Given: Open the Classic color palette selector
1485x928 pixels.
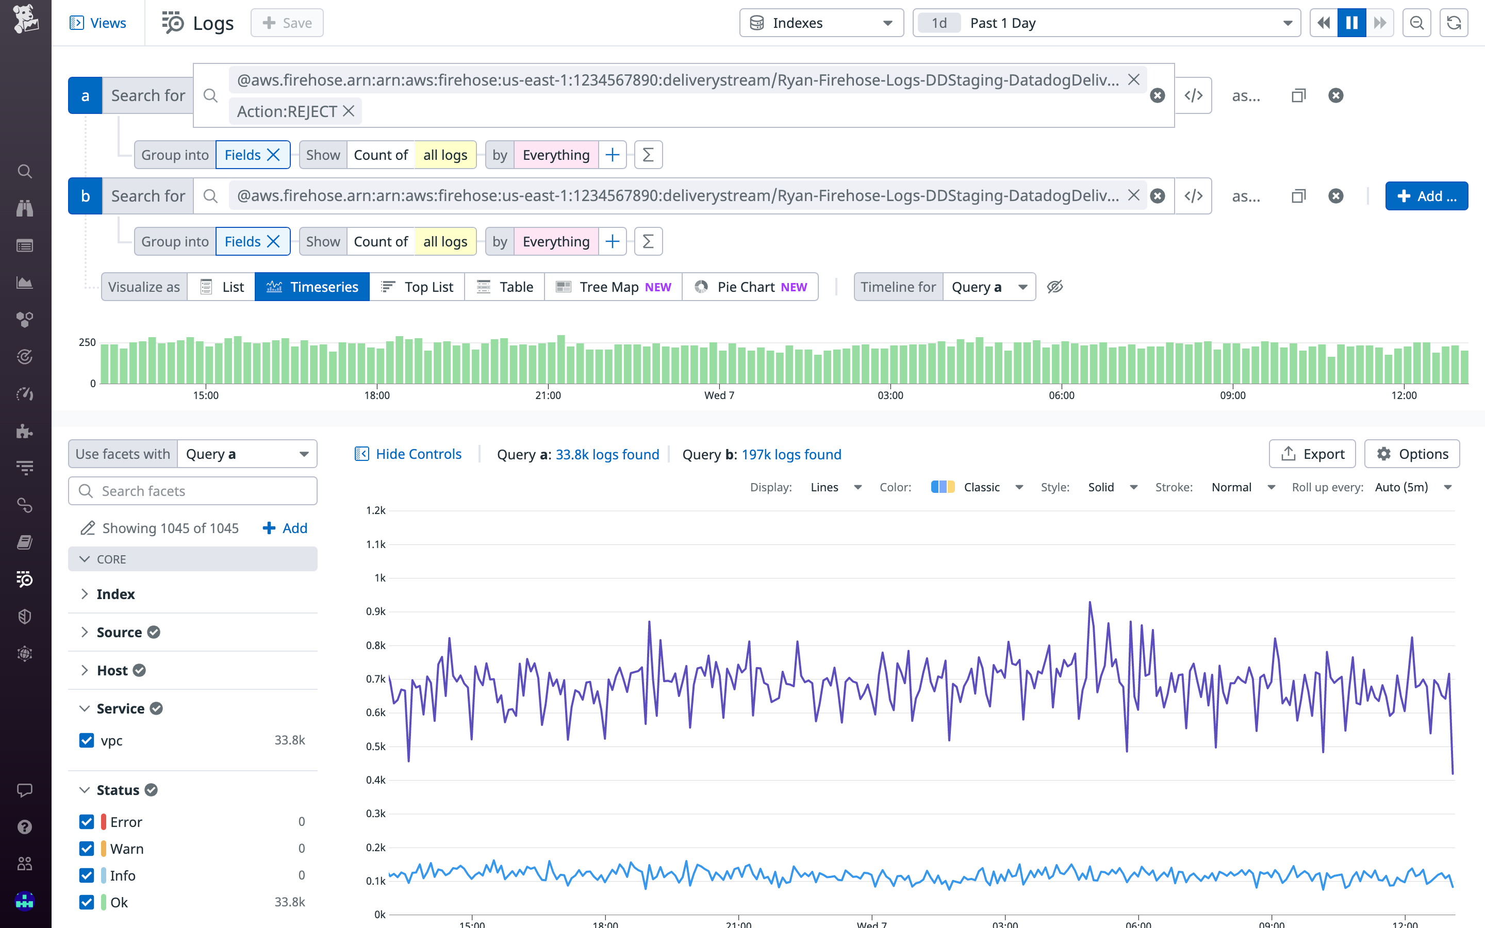Looking at the screenshot, I should point(982,487).
